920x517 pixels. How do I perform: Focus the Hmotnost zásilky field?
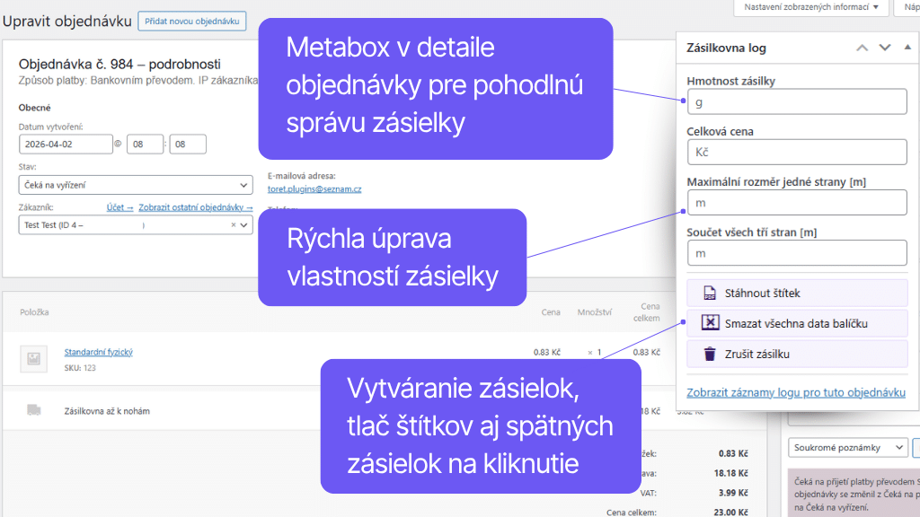click(x=797, y=102)
